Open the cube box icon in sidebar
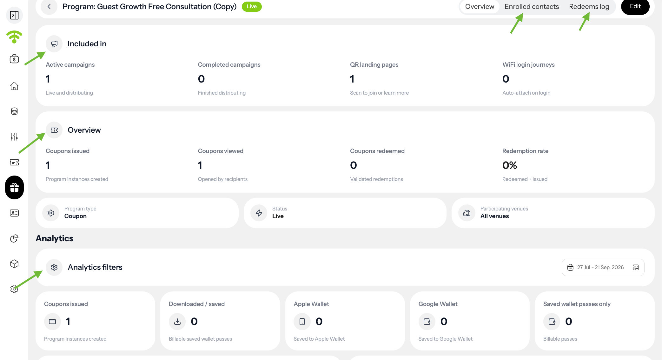 click(x=14, y=264)
